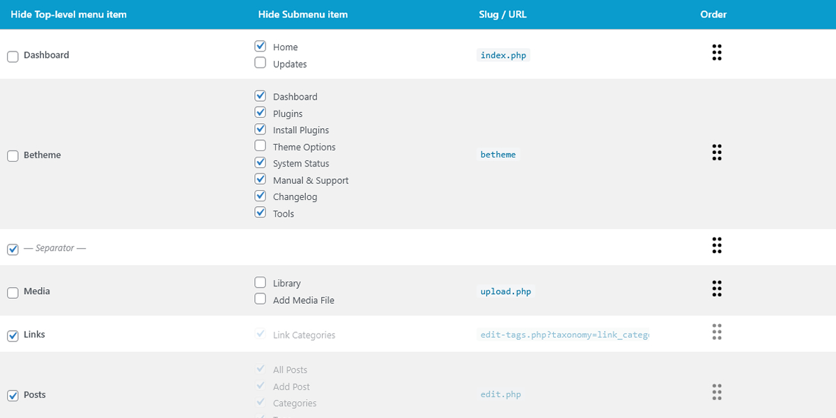
Task: Click the Posts row order handle
Action: point(716,392)
